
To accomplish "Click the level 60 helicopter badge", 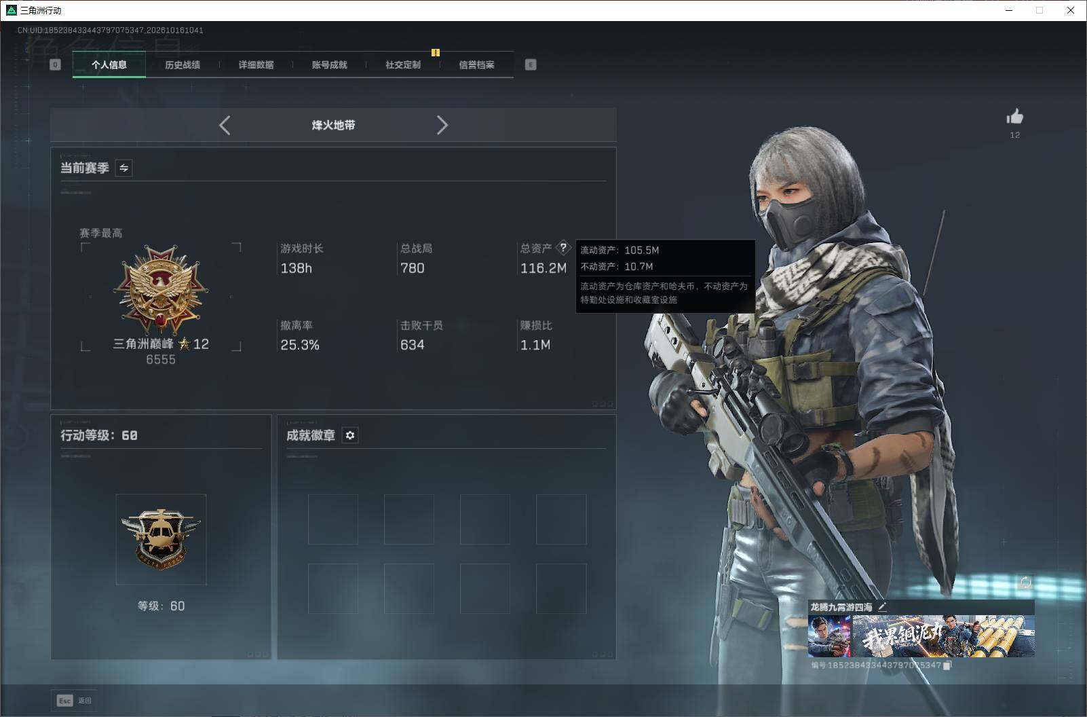I will pos(161,539).
